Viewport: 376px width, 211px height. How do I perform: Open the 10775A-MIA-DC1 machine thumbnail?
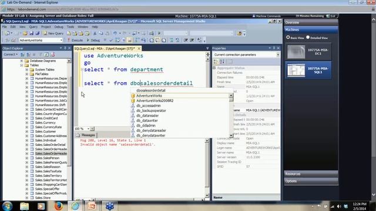pos(296,52)
